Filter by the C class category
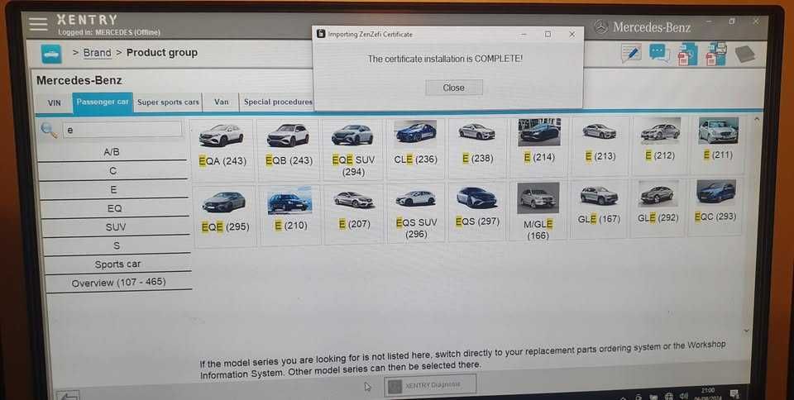794x400 pixels. pos(113,171)
